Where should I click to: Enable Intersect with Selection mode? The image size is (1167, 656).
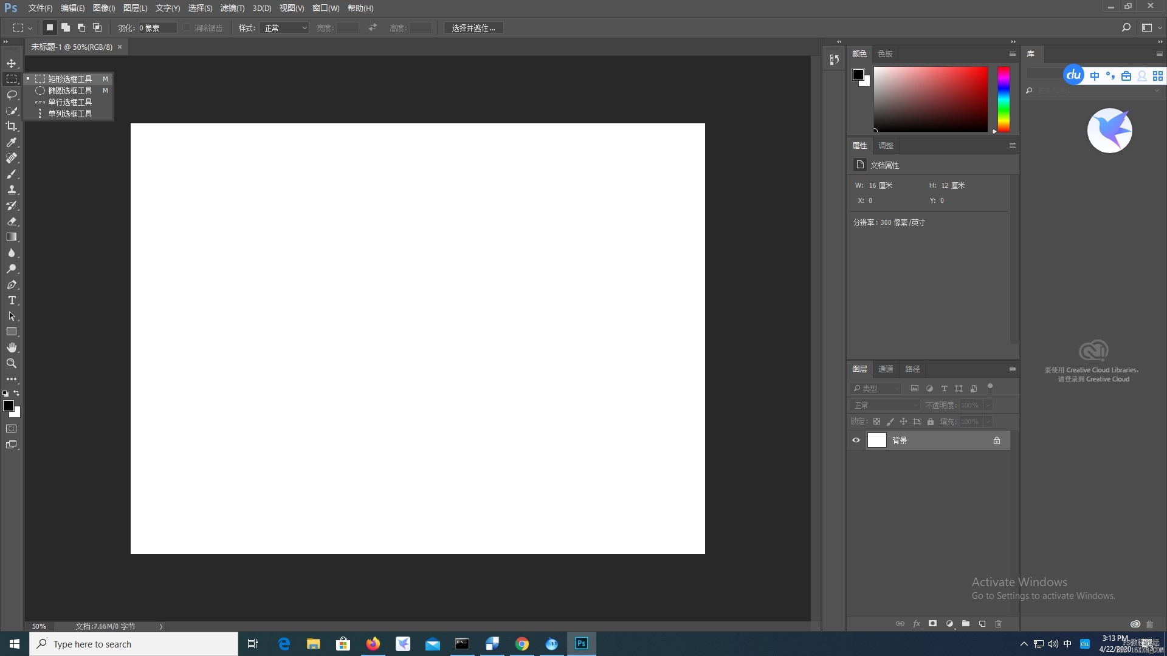(x=97, y=28)
